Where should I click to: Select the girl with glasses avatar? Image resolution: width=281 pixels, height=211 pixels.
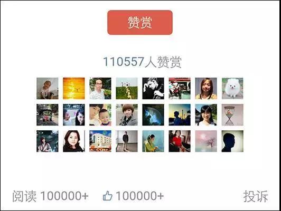coord(206,114)
